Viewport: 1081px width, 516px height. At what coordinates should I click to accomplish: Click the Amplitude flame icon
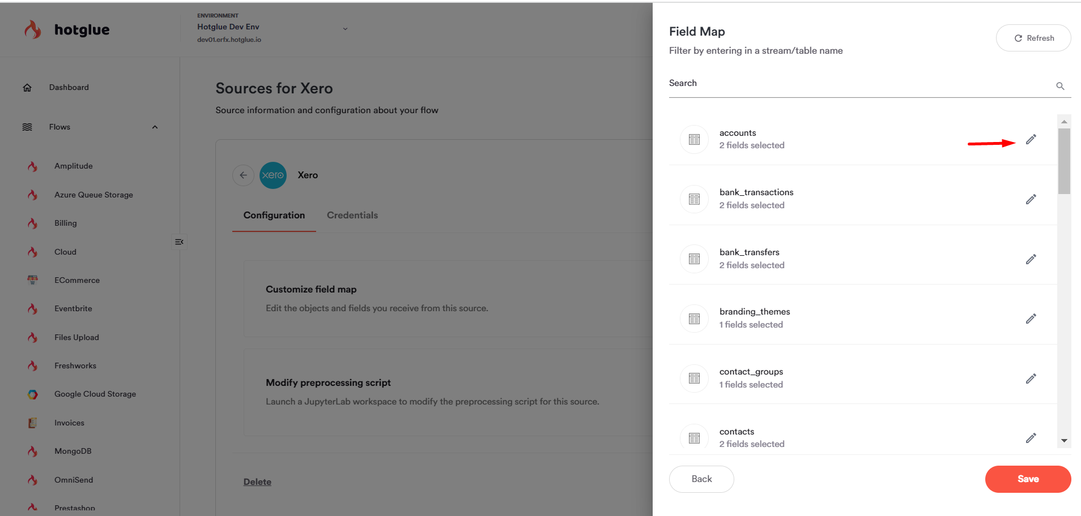[33, 166]
